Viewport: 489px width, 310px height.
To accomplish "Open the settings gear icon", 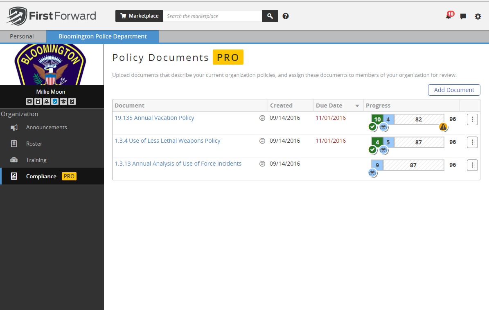I will pyautogui.click(x=478, y=16).
